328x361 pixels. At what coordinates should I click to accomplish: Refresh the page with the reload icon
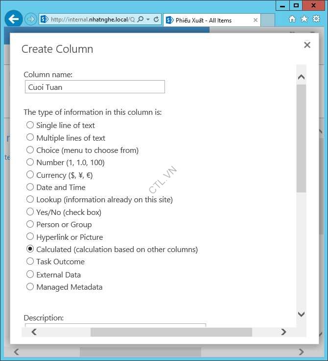click(x=156, y=20)
